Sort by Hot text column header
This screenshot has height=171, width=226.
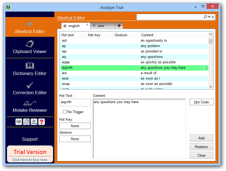pyautogui.click(x=73, y=35)
